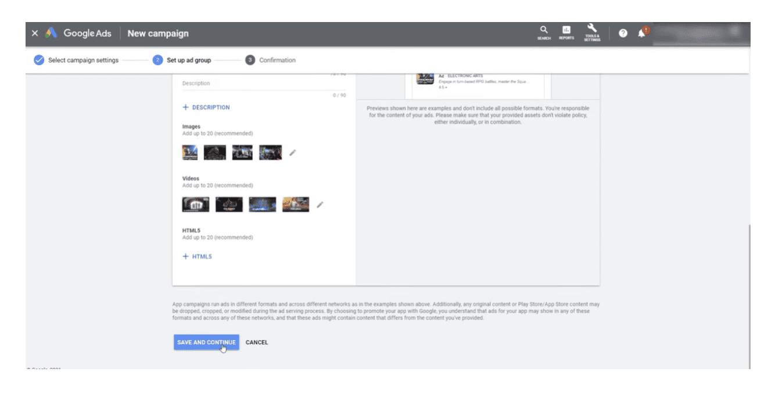775x397 pixels.
Task: Select the second video thumbnail
Action: click(x=229, y=204)
